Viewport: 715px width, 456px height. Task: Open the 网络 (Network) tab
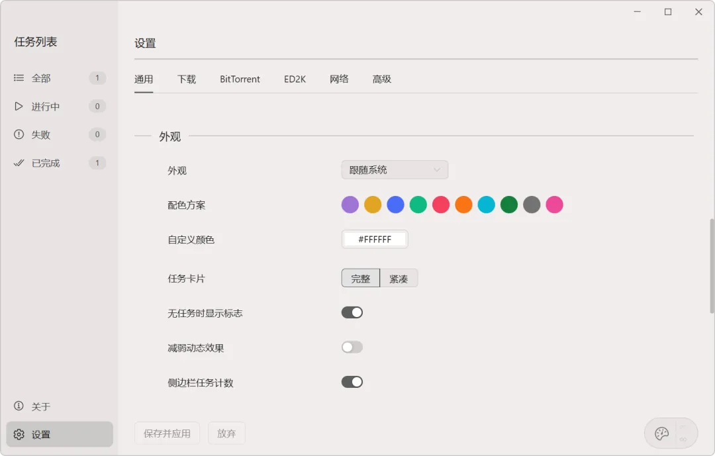[339, 79]
